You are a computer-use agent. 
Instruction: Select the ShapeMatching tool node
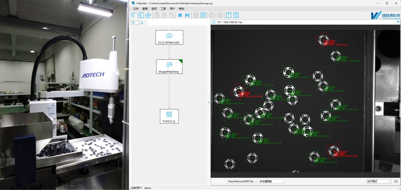tap(169, 67)
